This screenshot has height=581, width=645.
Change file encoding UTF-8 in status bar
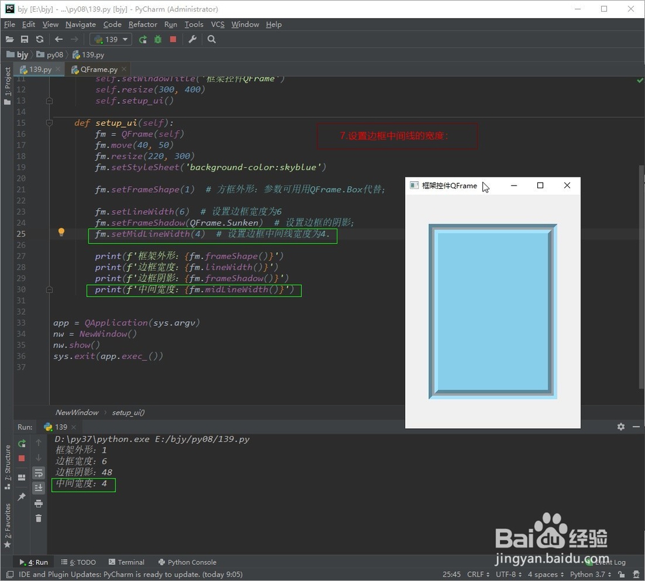pyautogui.click(x=508, y=575)
